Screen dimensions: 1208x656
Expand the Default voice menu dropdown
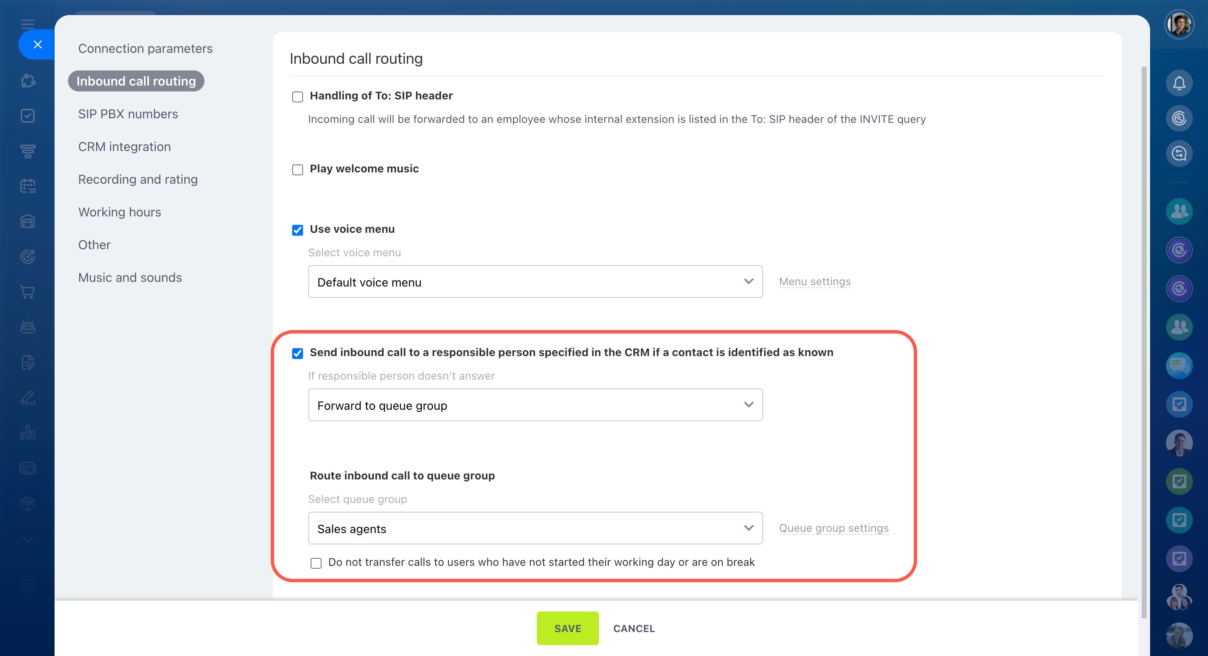pyautogui.click(x=535, y=281)
